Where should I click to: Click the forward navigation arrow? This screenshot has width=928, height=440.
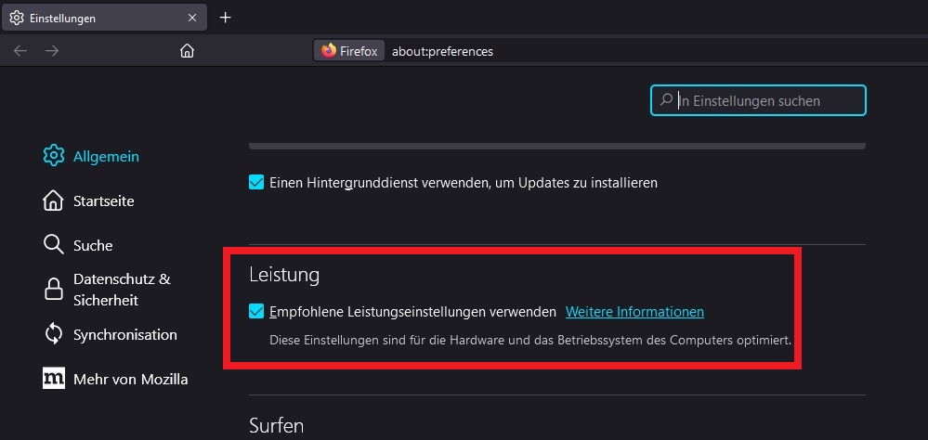click(x=52, y=51)
